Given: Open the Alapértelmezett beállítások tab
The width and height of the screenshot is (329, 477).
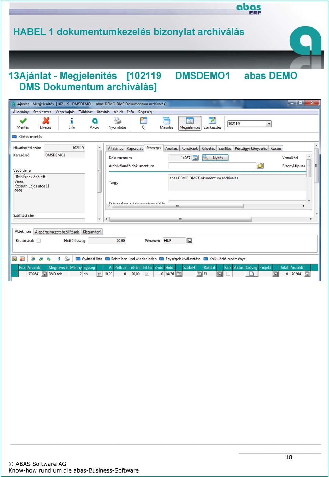Looking at the screenshot, I should (57, 232).
